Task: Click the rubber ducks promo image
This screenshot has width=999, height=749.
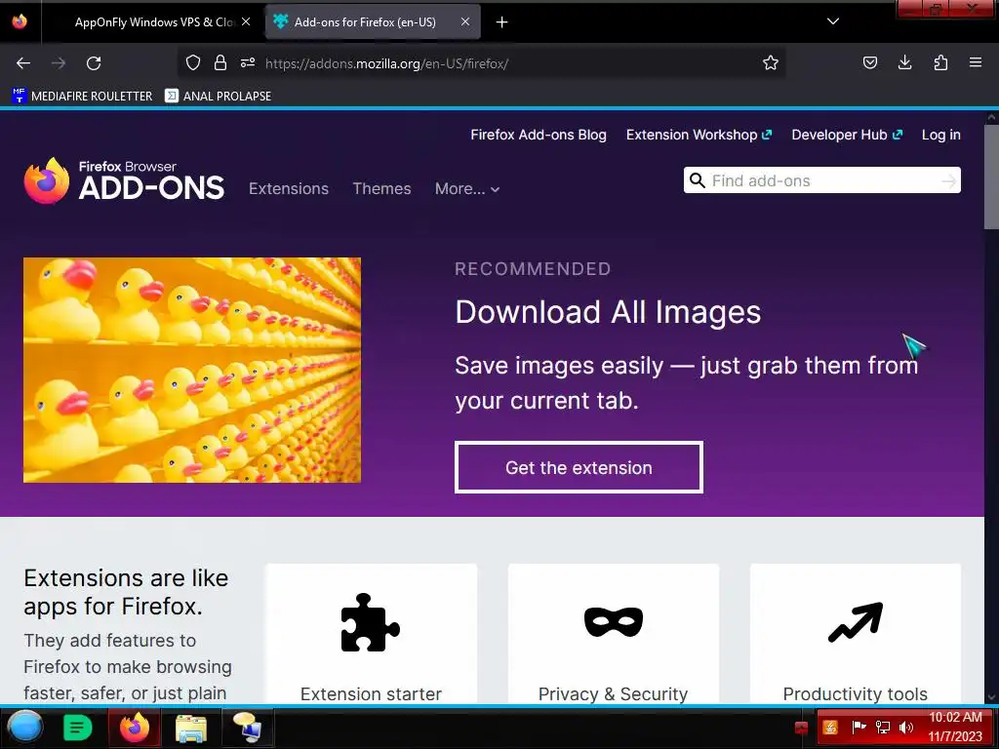Action: [x=192, y=370]
